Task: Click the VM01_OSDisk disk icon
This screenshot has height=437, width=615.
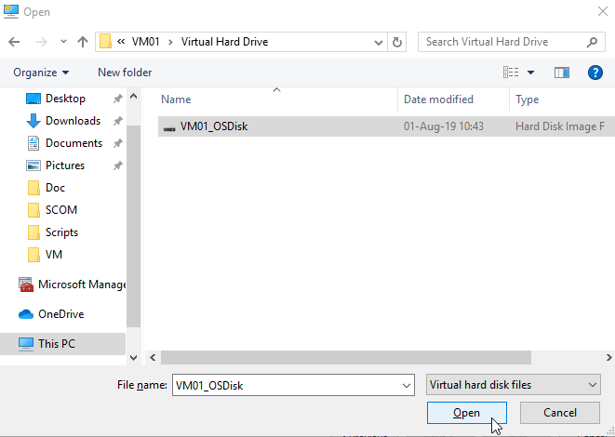Action: coord(169,127)
